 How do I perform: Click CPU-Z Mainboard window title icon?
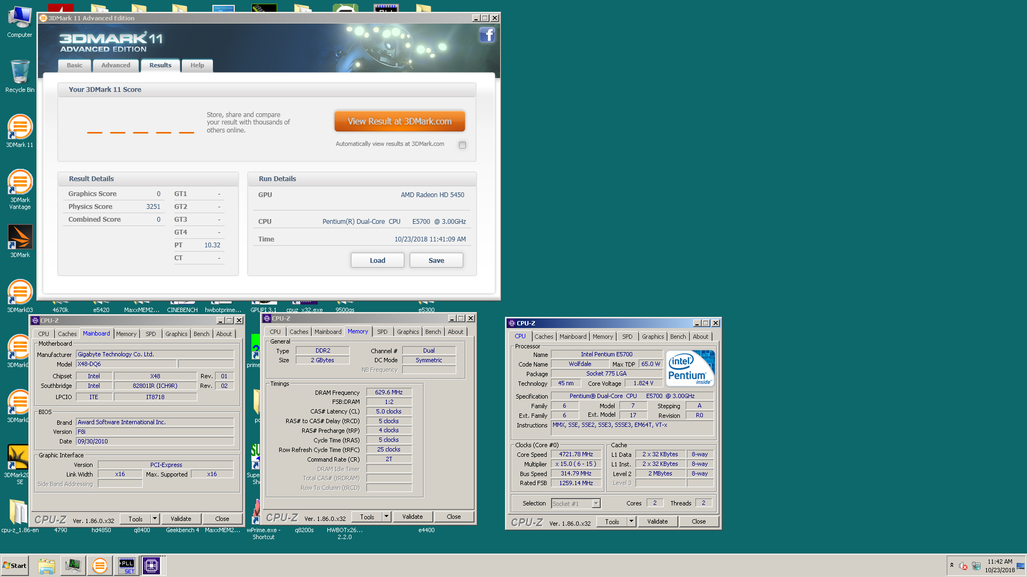coord(35,321)
